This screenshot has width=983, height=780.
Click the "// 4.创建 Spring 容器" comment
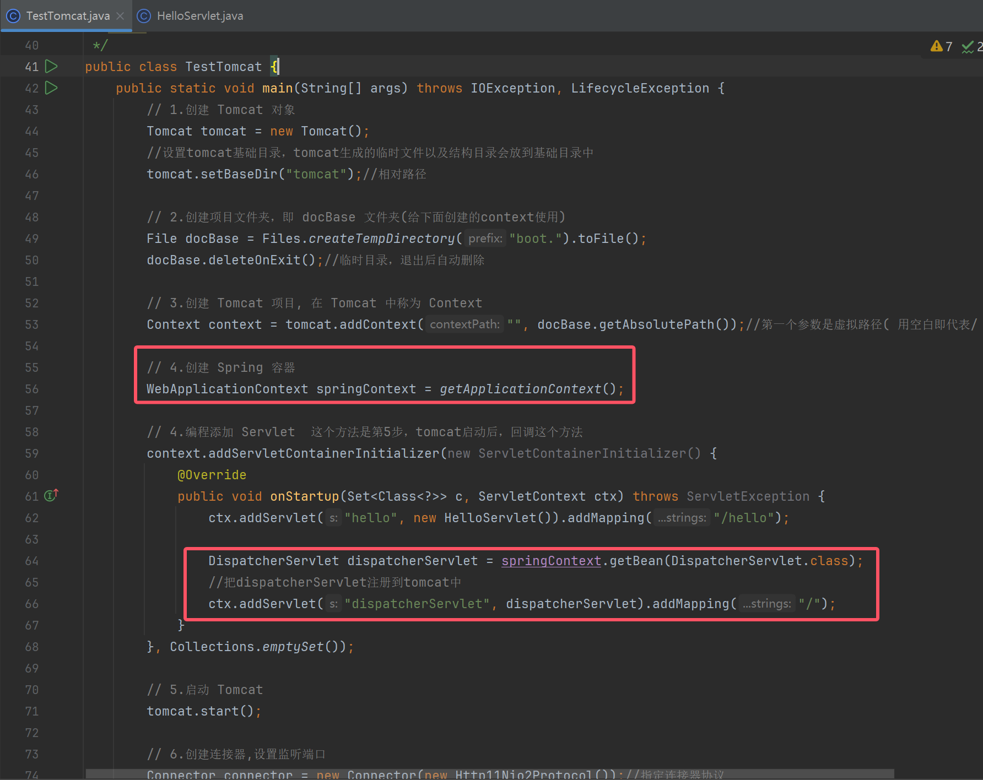point(220,367)
